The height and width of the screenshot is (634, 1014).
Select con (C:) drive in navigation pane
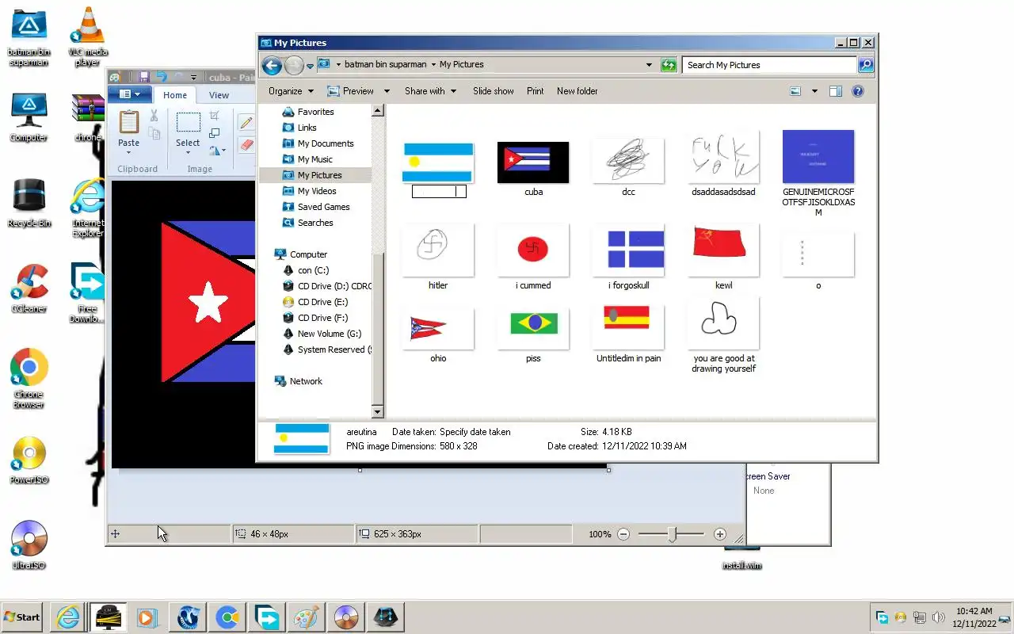click(x=313, y=270)
